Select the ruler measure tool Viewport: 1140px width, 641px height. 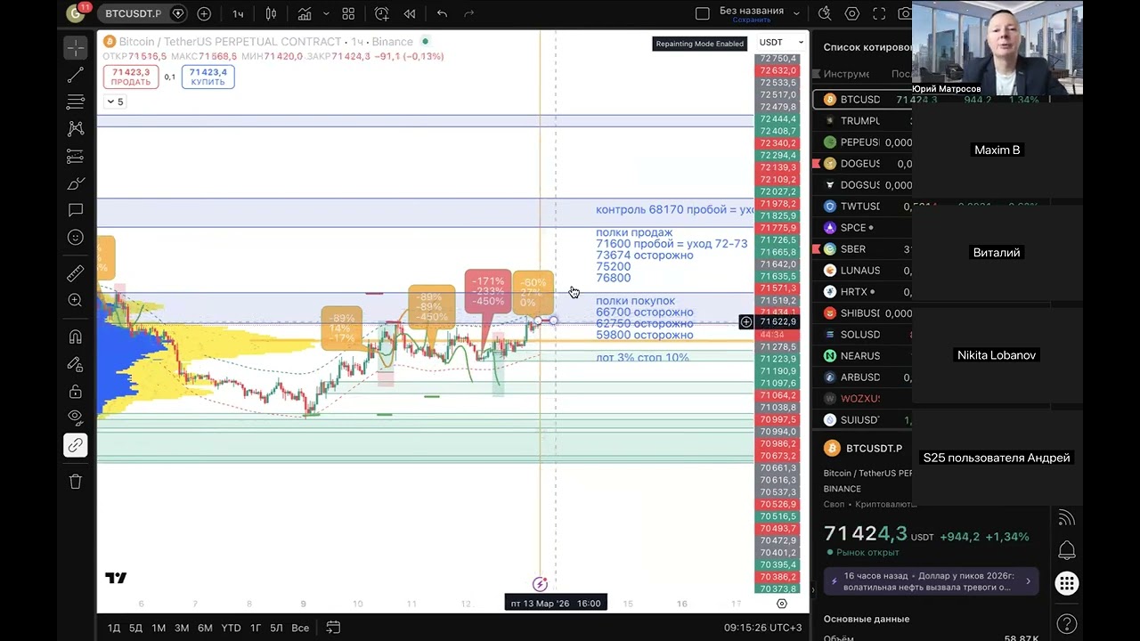pos(76,274)
